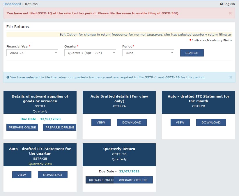The height and width of the screenshot is (196, 239).
Task: Download the GSTR2A details
Action: click(x=132, y=122)
